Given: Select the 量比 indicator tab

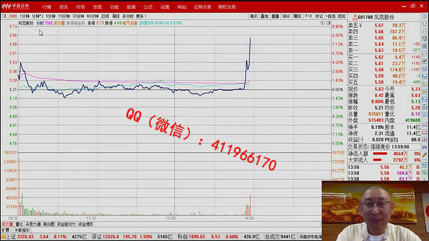Looking at the screenshot, I should [19, 224].
